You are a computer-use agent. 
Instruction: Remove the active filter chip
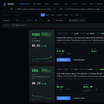(26, 25)
